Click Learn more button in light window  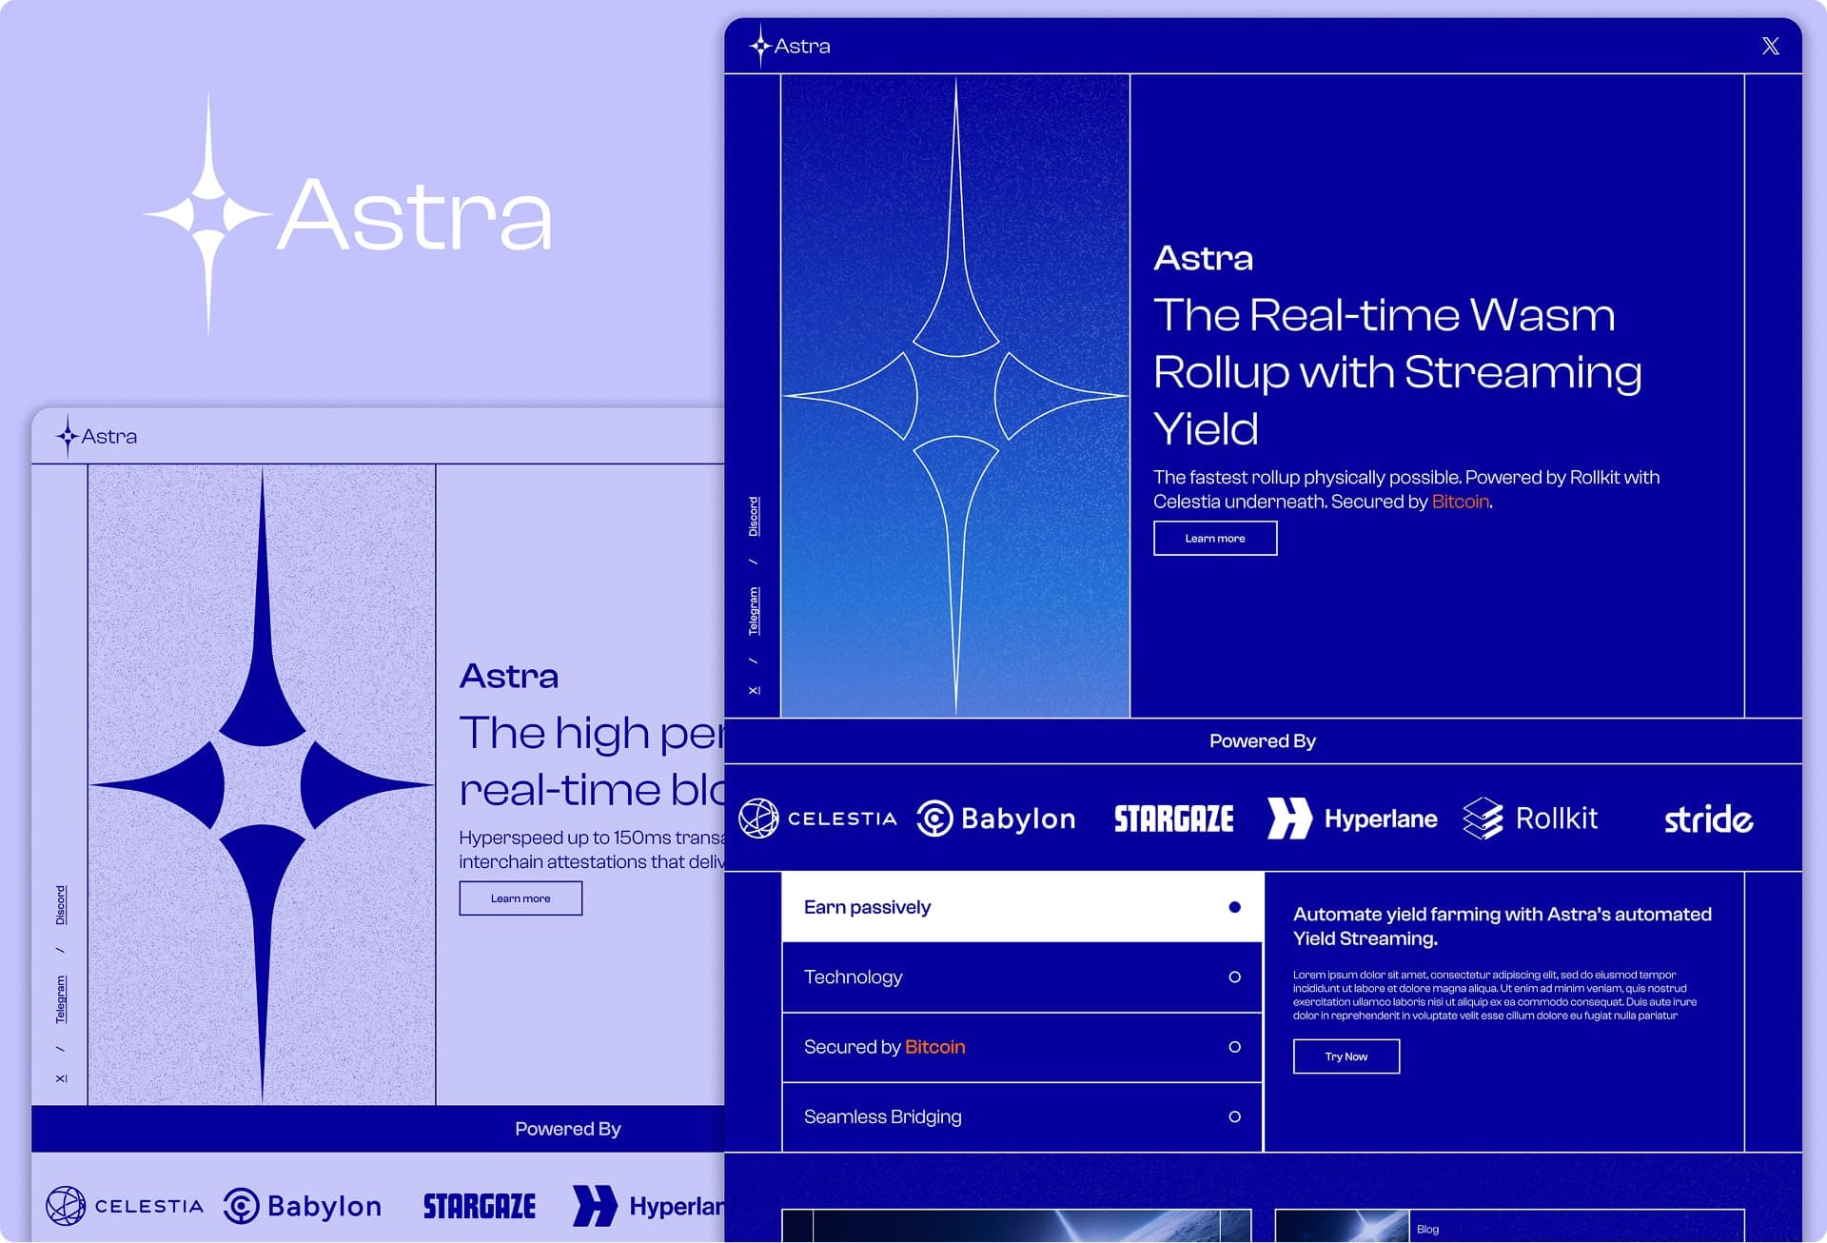pos(521,898)
